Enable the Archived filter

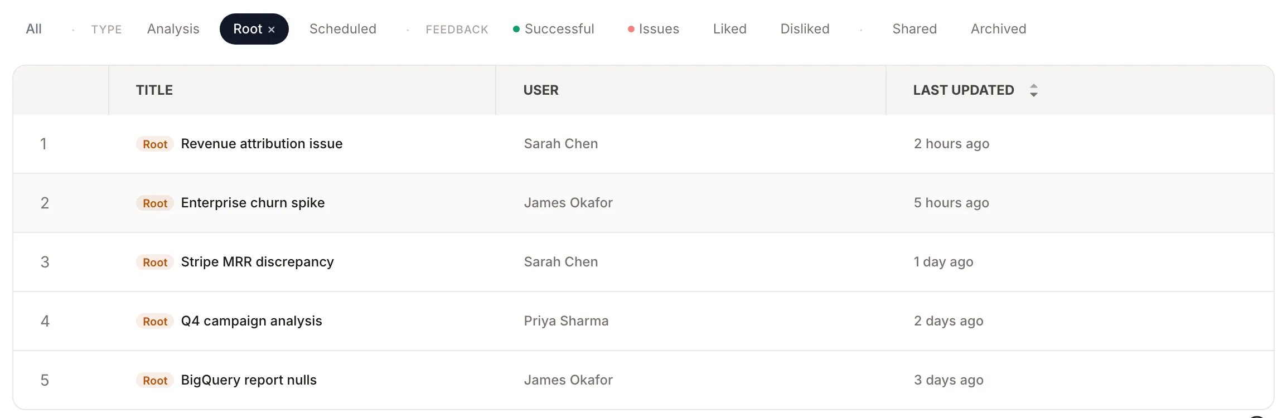coord(998,28)
